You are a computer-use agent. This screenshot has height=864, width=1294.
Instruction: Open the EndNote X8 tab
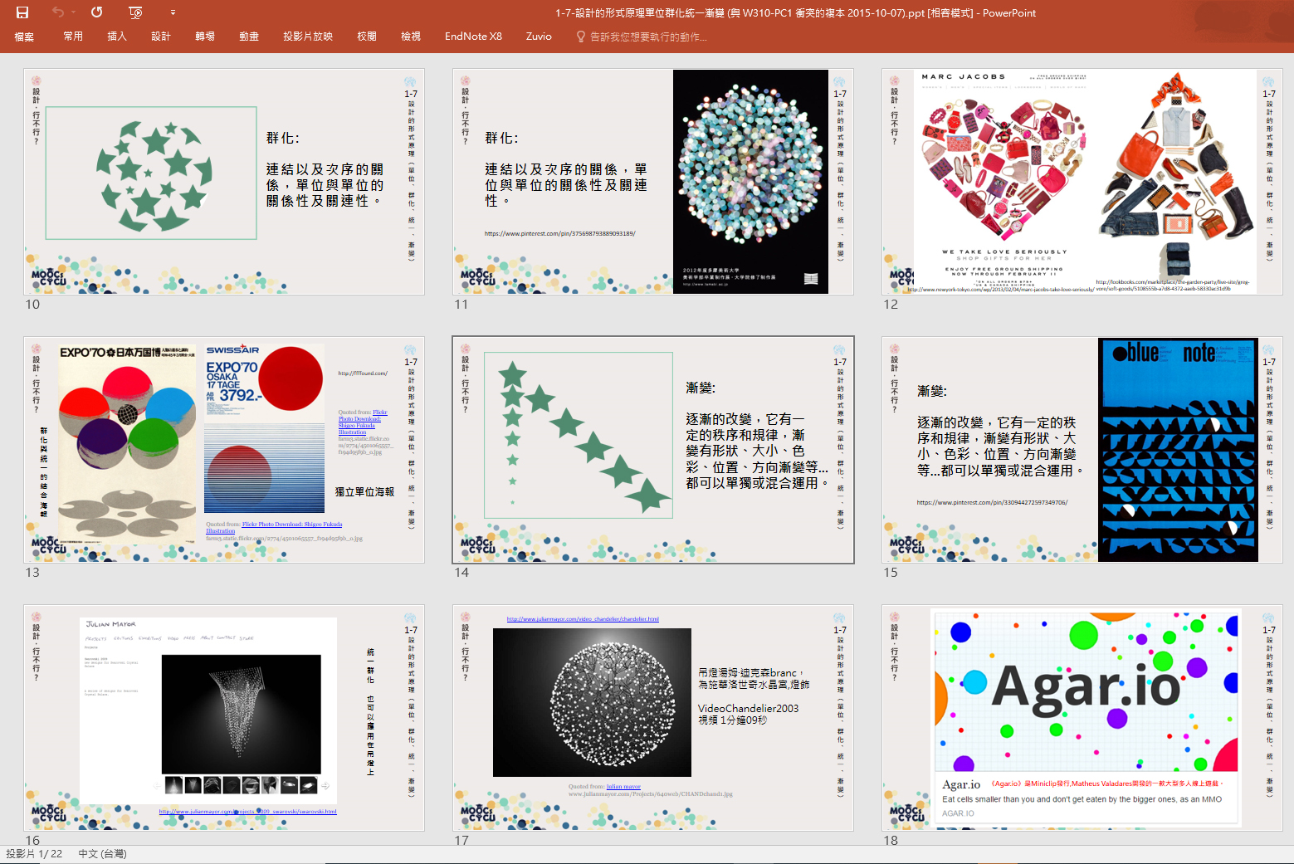click(x=473, y=37)
